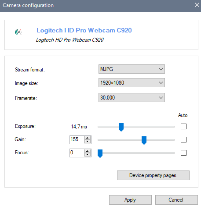Click the Gain value input field
The height and width of the screenshot is (206, 201).
(77, 140)
